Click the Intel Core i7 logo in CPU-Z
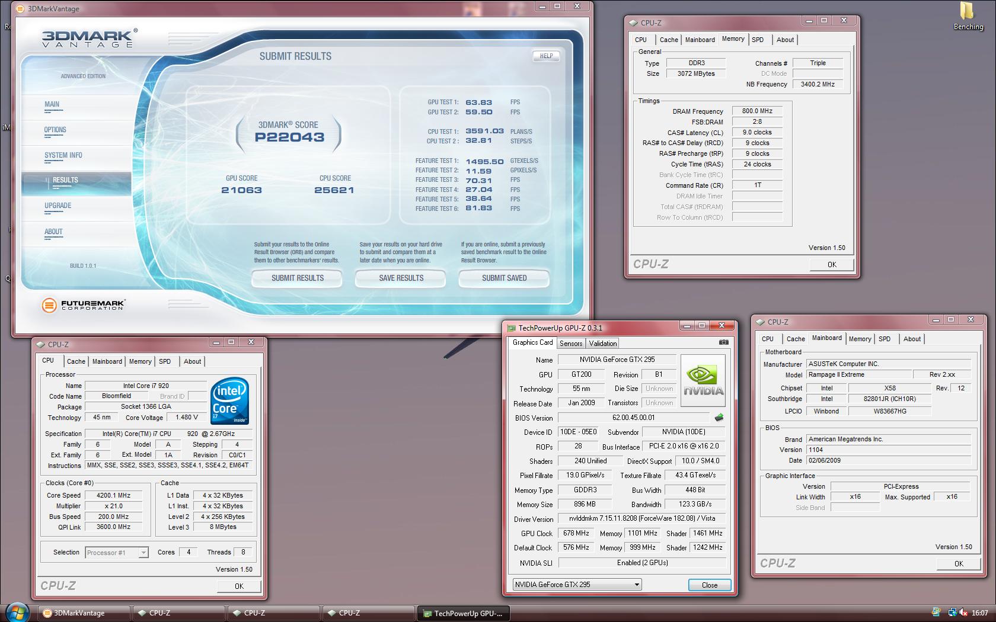Image resolution: width=996 pixels, height=622 pixels. tap(229, 400)
